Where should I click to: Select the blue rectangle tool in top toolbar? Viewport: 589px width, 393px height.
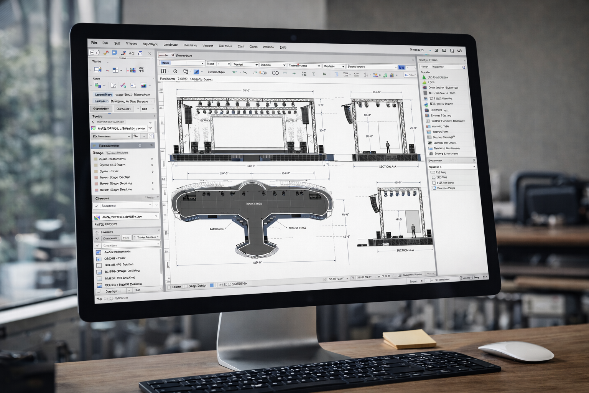point(114,53)
